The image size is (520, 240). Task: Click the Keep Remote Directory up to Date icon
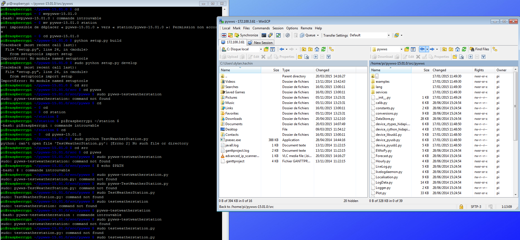tap(278, 35)
